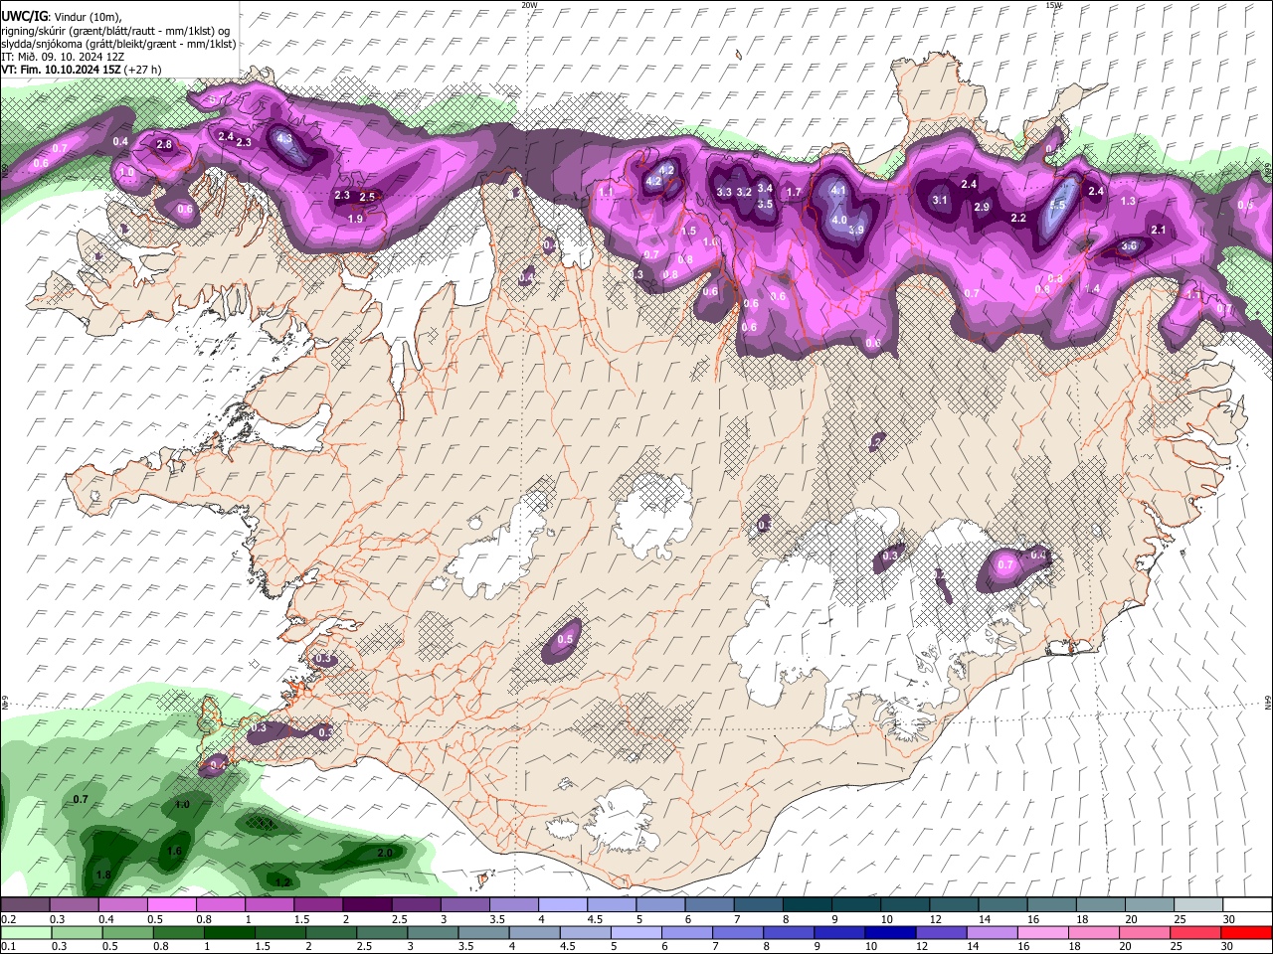Click the dark green rain swatch between 1 and 1.5
The height and width of the screenshot is (954, 1273).
[231, 932]
